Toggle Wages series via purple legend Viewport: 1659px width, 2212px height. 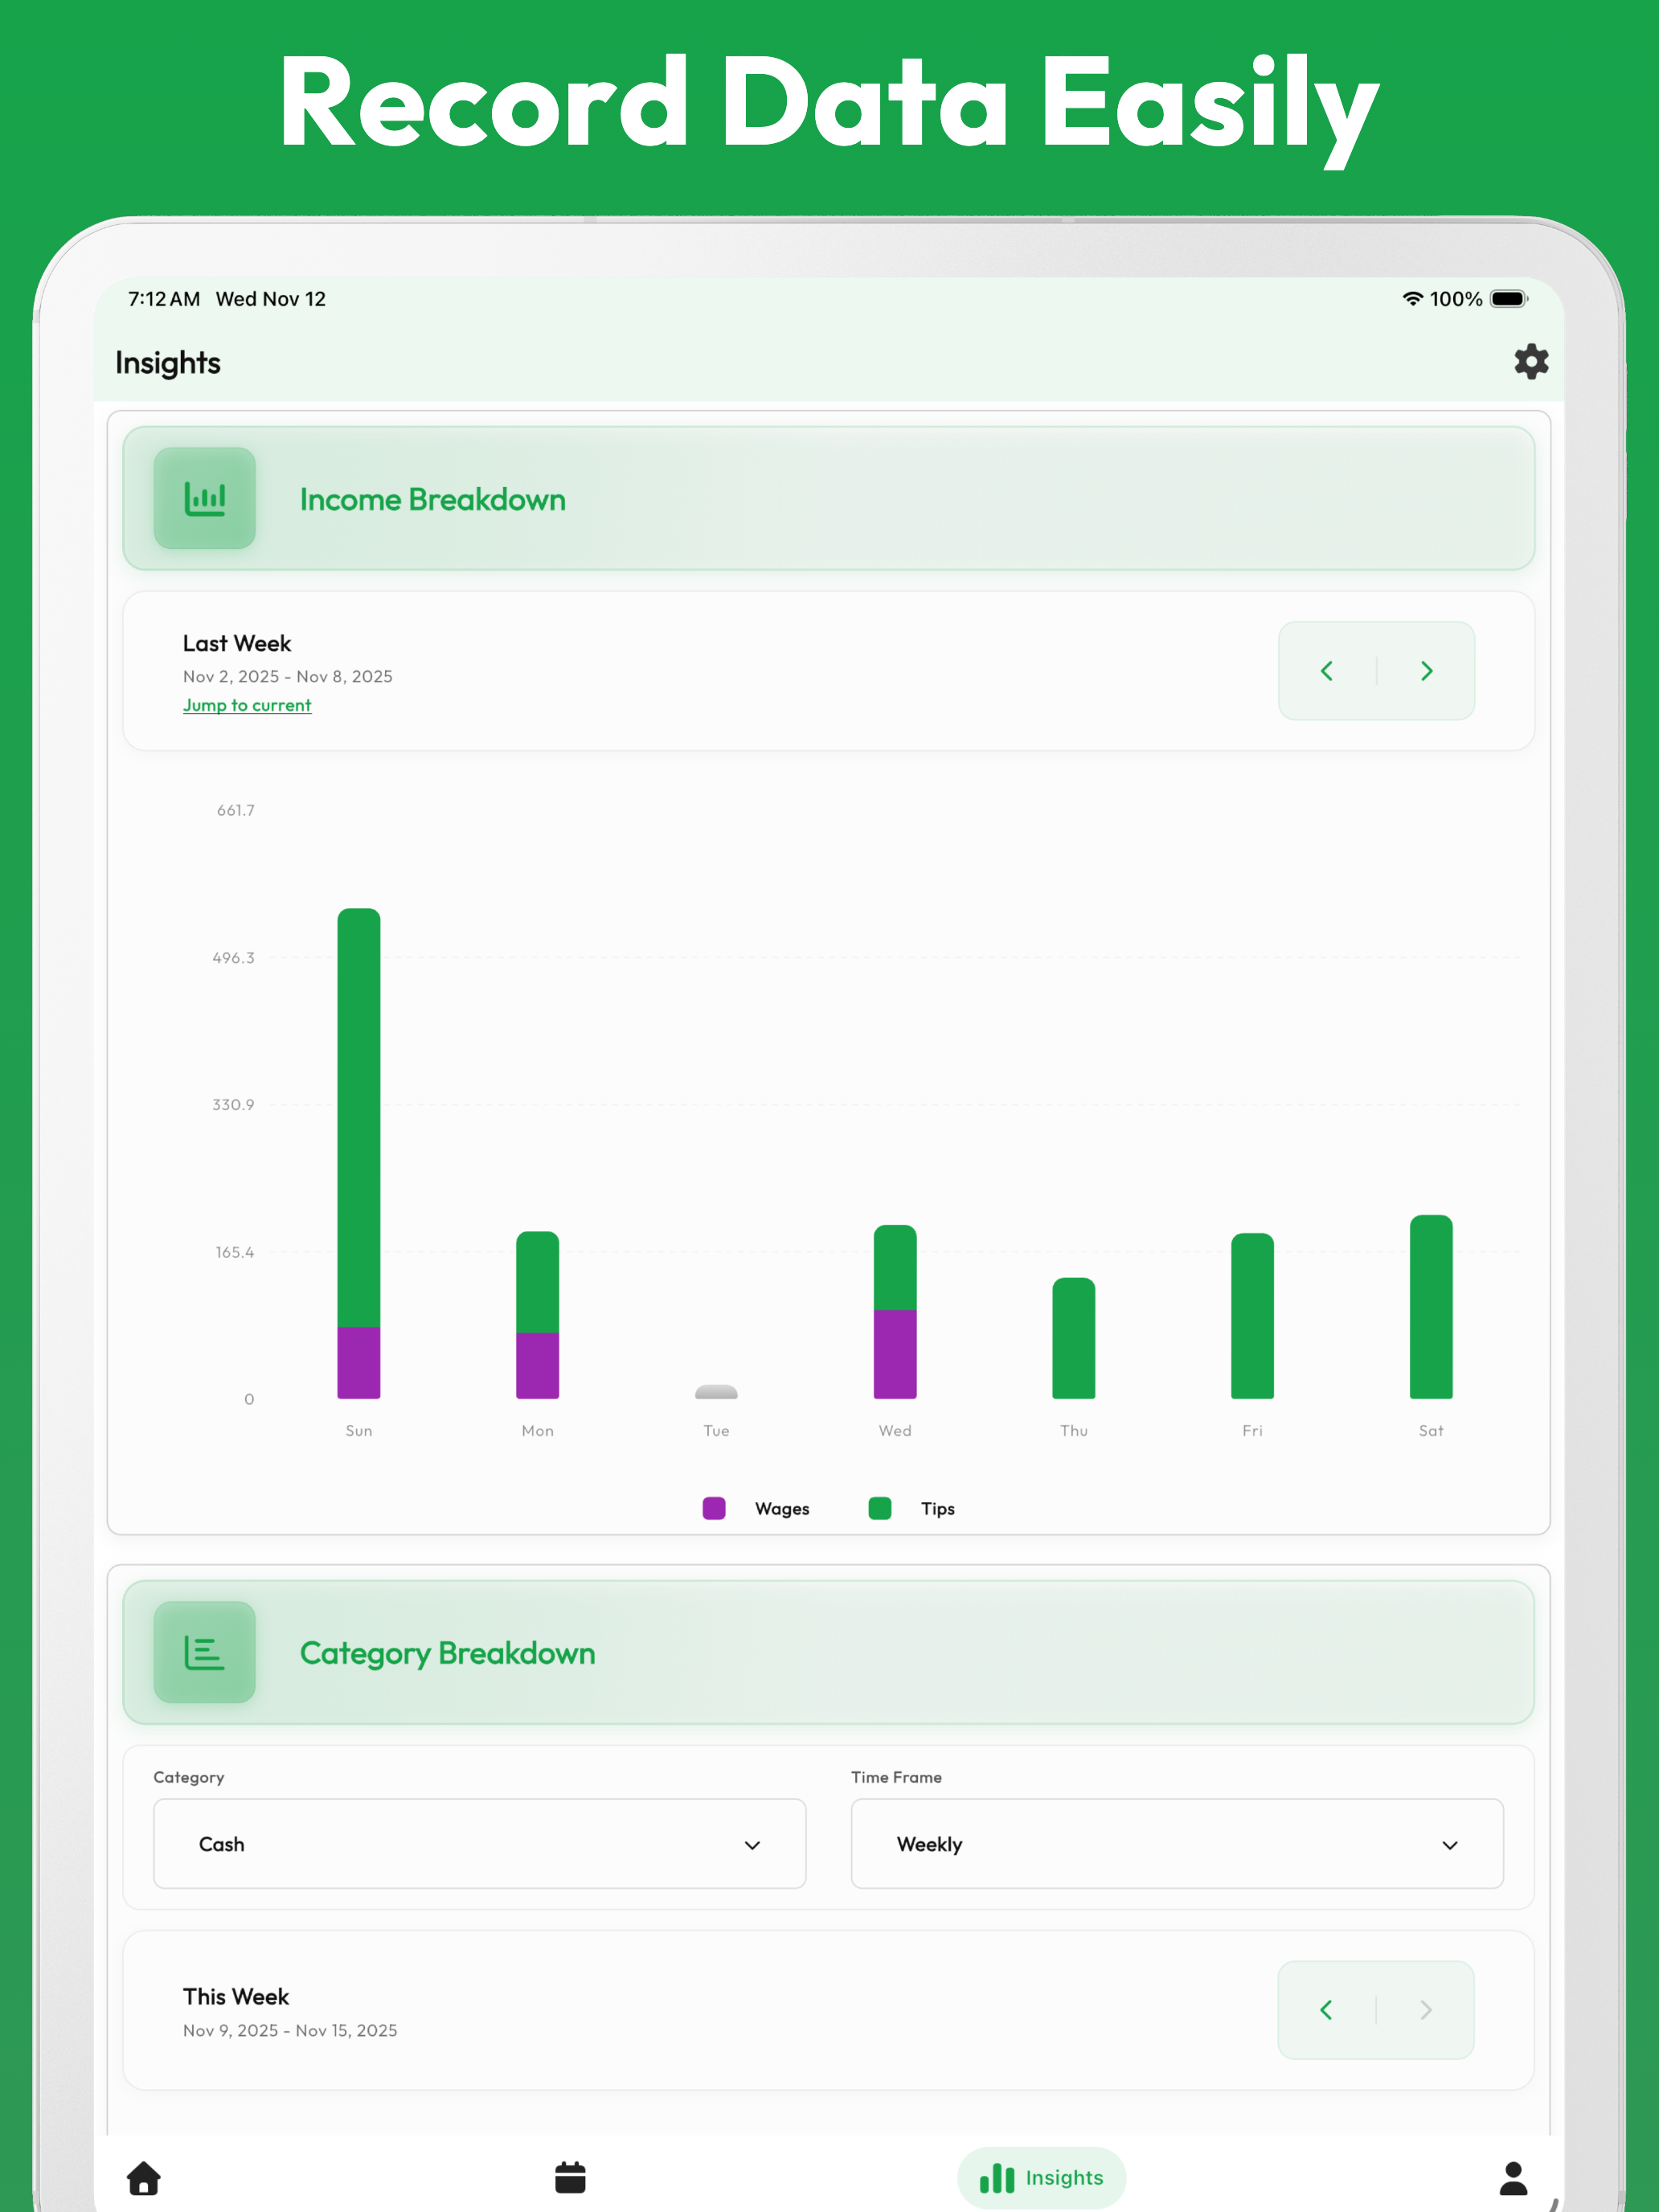(x=714, y=1508)
